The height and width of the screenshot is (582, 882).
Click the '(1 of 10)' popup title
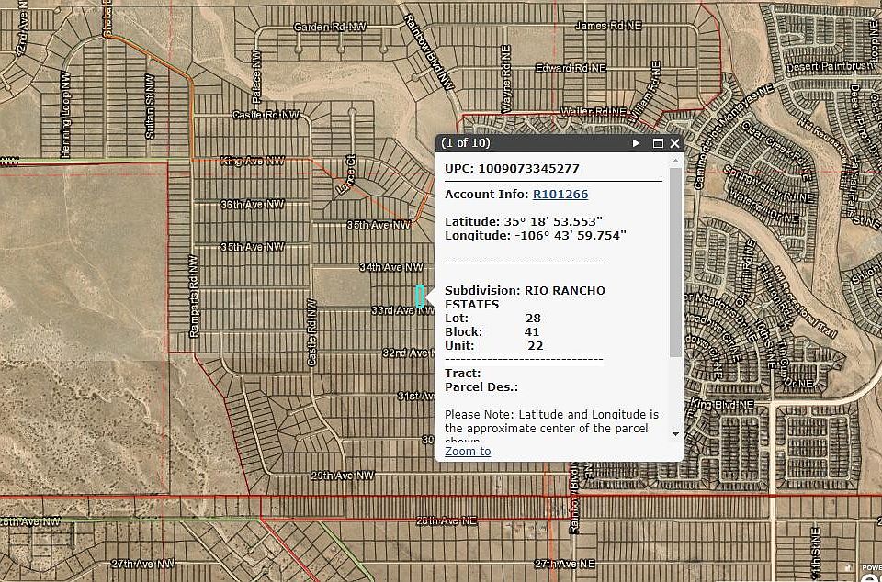(x=465, y=142)
